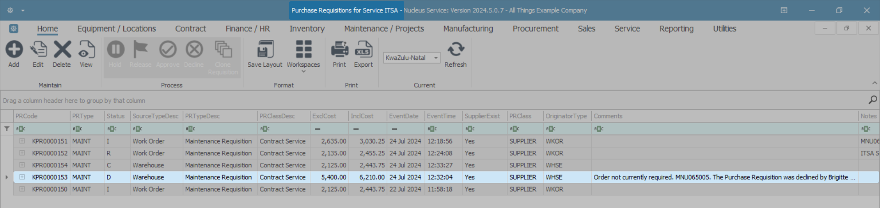Click the Save Layout icon
The image size is (880, 208).
click(265, 50)
